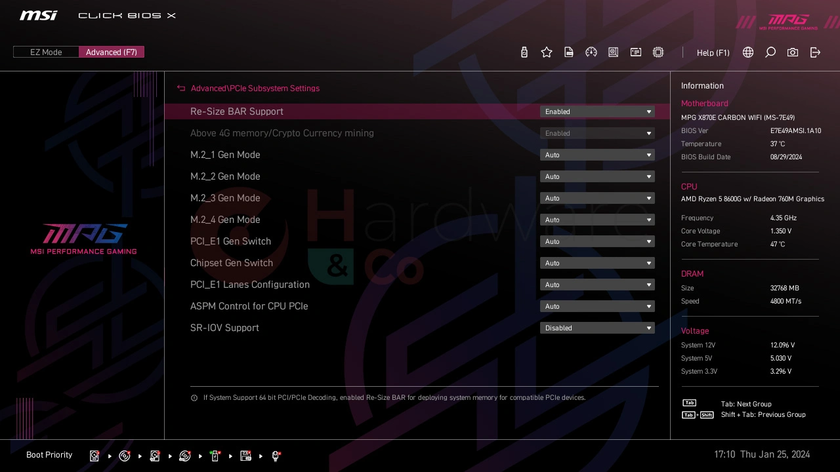
Task: Click the CPU chip icon in the toolbar
Action: point(658,52)
